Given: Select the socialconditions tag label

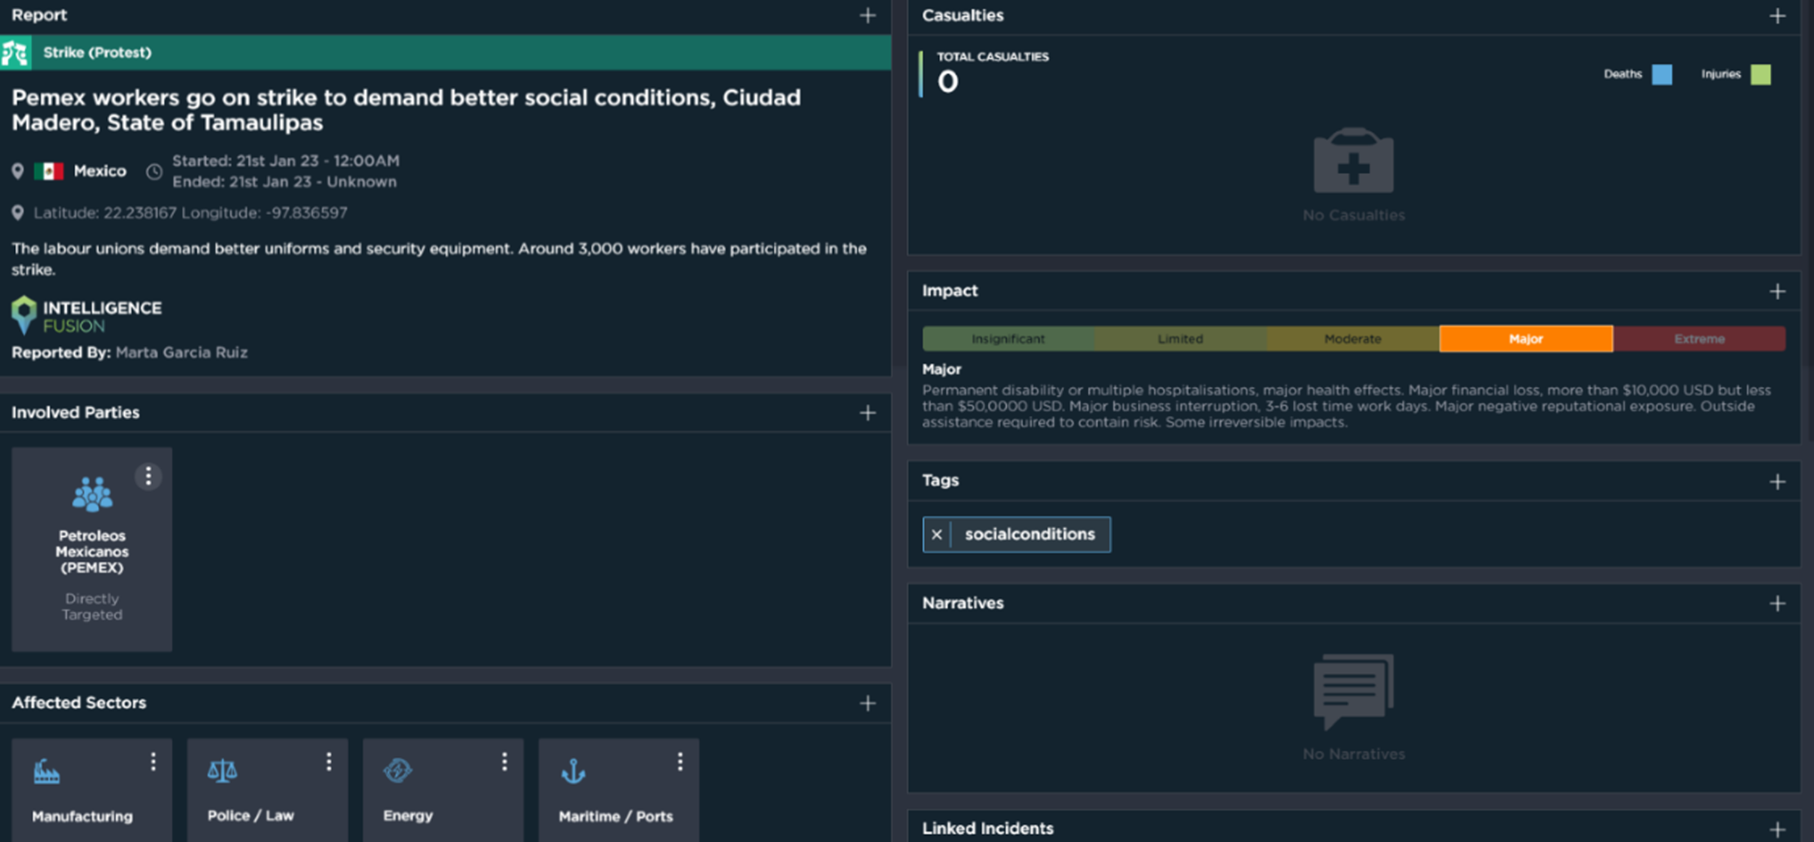Looking at the screenshot, I should (1030, 534).
